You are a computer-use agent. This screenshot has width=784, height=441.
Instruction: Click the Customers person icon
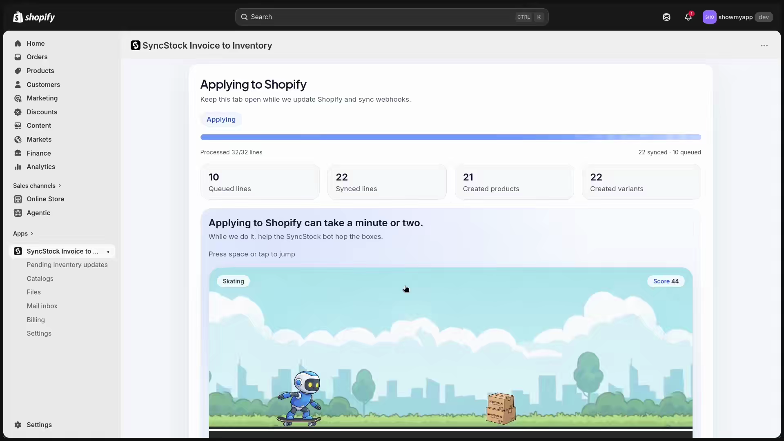[18, 85]
